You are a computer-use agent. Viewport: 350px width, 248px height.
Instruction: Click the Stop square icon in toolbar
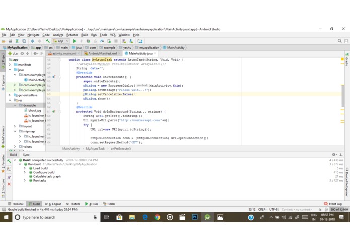pos(116,41)
